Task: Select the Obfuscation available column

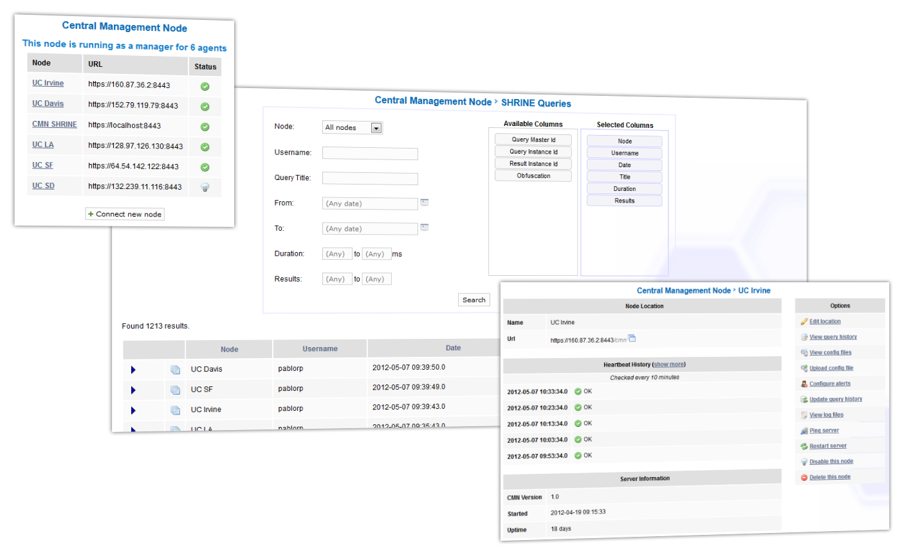Action: point(533,176)
